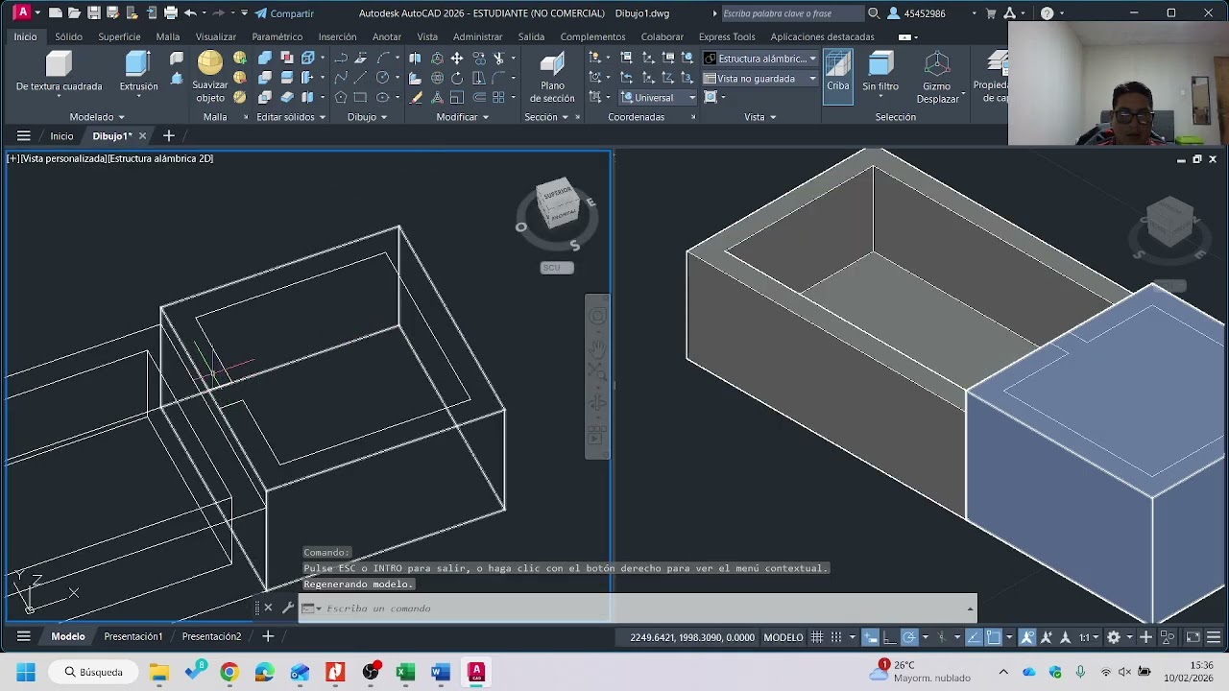Toggle snap mode in the status bar

[x=836, y=636]
